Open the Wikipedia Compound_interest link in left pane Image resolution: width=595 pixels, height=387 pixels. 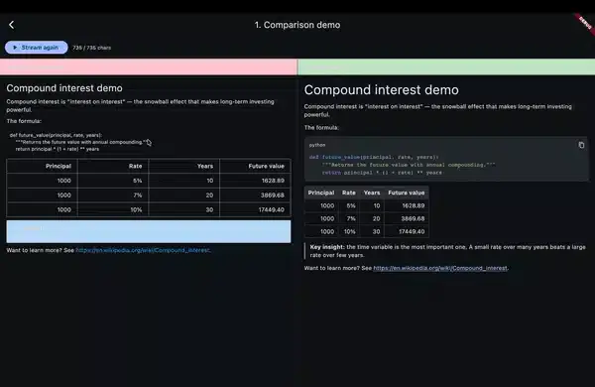[x=143, y=250]
